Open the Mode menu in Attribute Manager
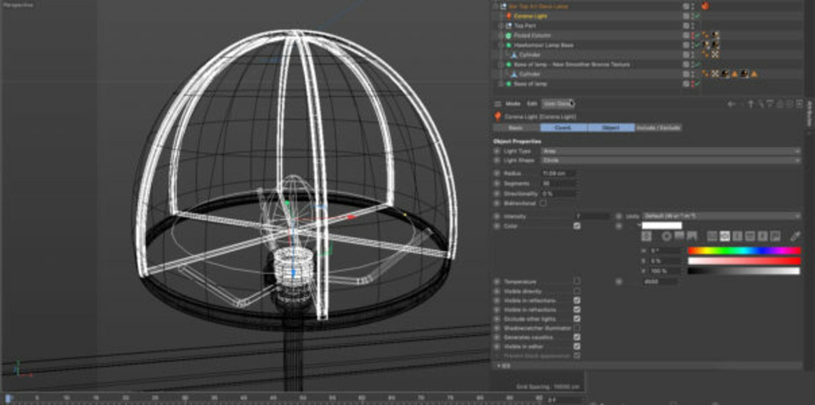Viewport: 815px width, 405px height. [x=513, y=104]
